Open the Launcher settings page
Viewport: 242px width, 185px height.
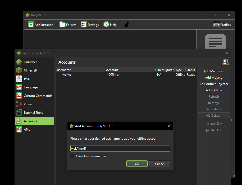pyautogui.click(x=35, y=62)
